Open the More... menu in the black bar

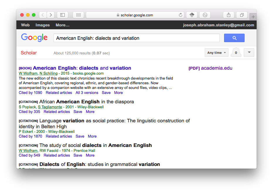pyautogui.click(x=62, y=25)
